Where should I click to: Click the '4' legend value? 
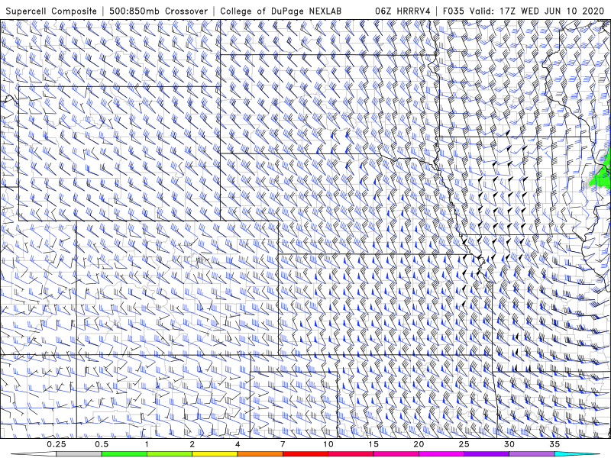click(x=238, y=444)
